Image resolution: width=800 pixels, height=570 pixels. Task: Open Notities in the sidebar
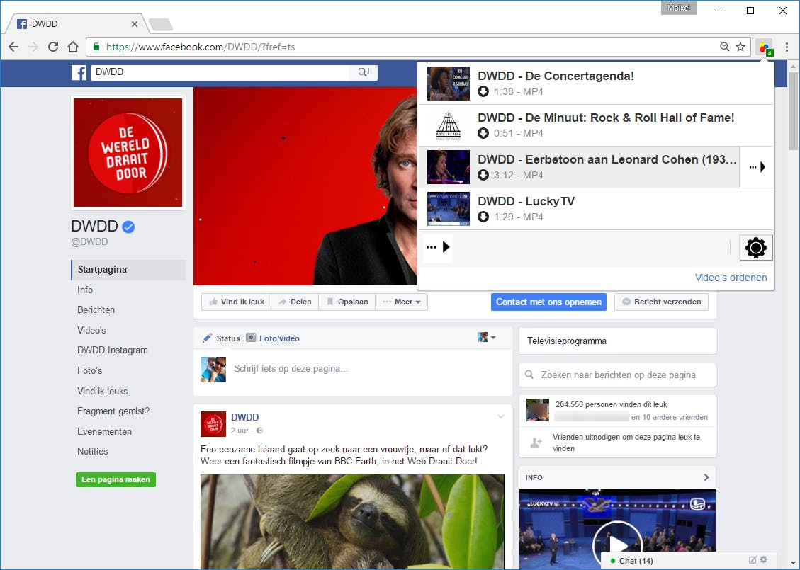pyautogui.click(x=92, y=451)
